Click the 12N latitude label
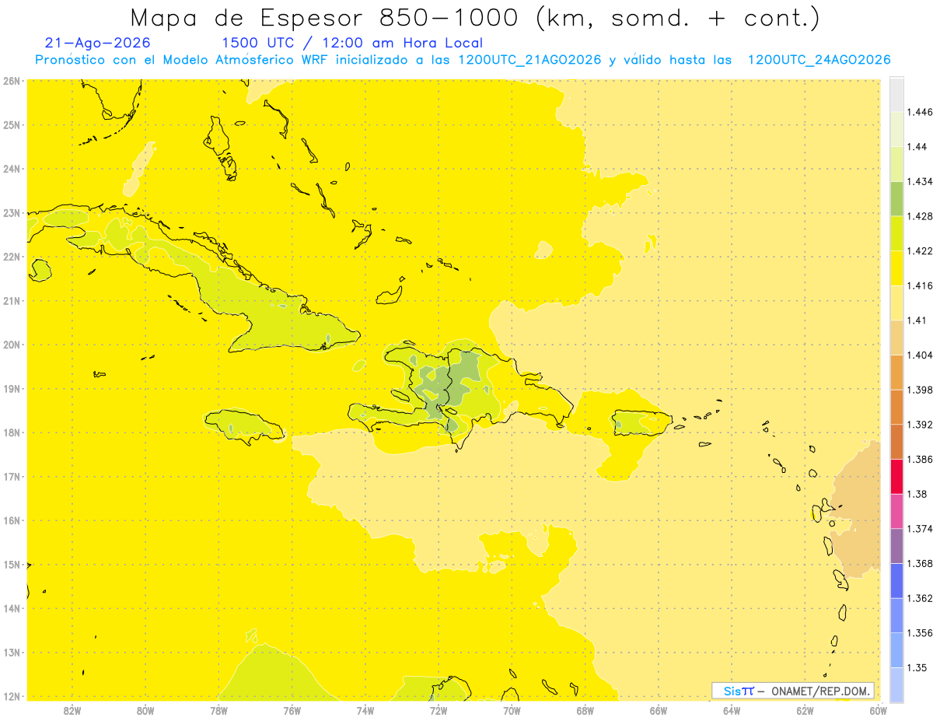The height and width of the screenshot is (721, 933). pos(11,696)
